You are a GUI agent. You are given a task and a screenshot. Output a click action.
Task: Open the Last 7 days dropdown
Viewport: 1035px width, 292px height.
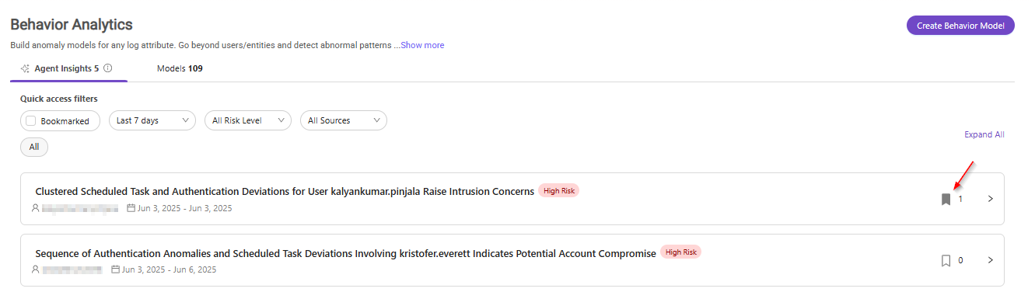point(152,120)
